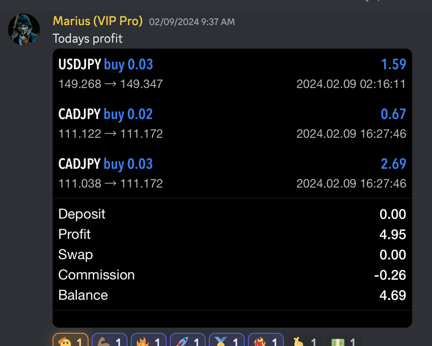Click the heart-on-fire emoji reaction

point(265,342)
